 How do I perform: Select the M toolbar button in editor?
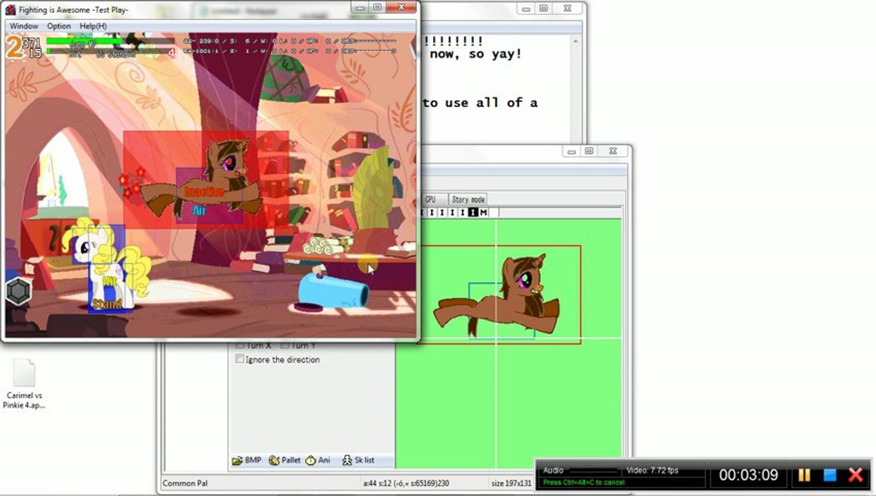[x=483, y=212]
